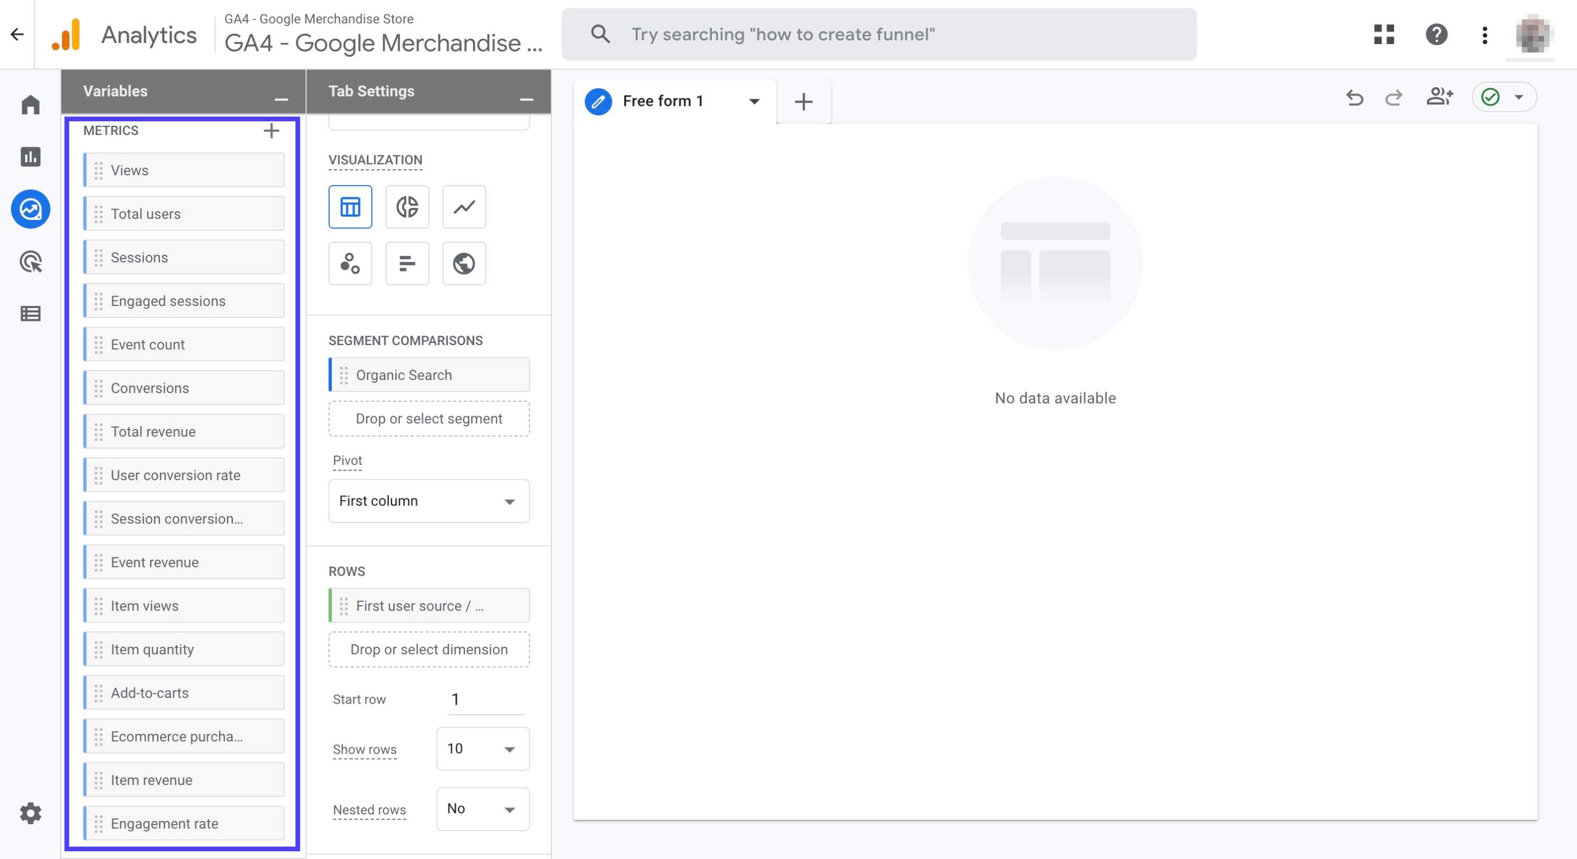
Task: Click the Pivot label
Action: click(347, 460)
